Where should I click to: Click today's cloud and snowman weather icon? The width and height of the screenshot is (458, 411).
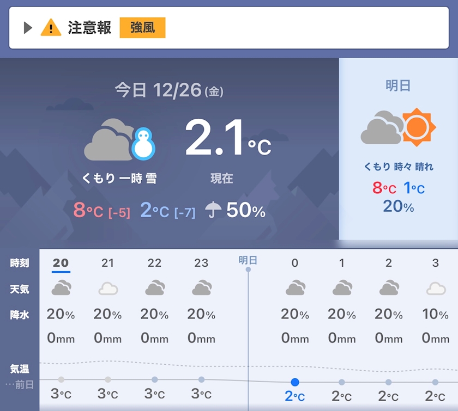119,142
